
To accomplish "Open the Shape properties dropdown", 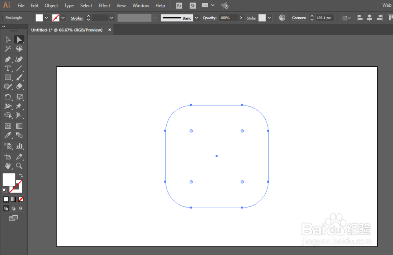I will coord(346,18).
